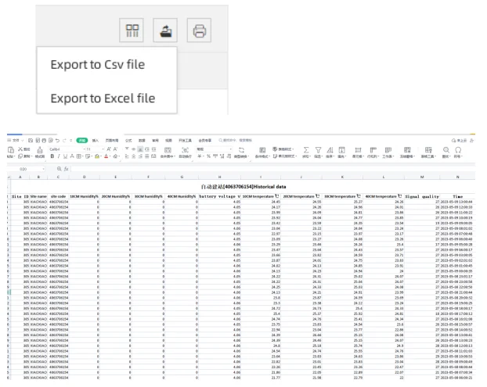Click the Historical data title cell
Viewport: 487px width, 387px height.
[x=243, y=187]
